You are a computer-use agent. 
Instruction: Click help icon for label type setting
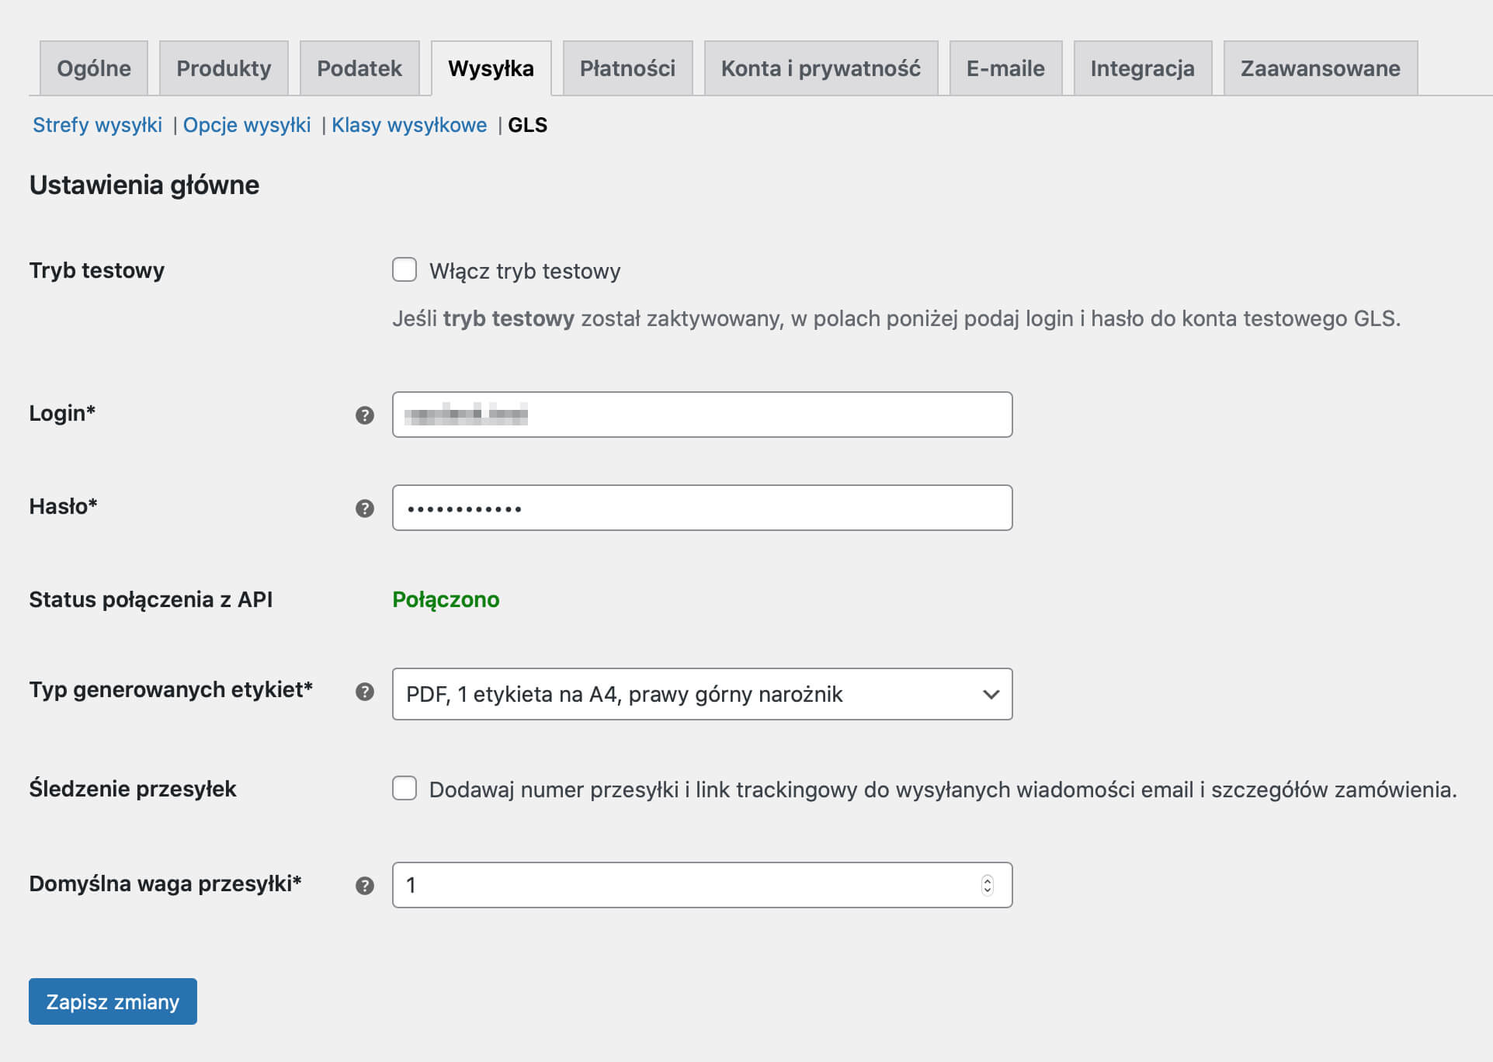tap(364, 692)
